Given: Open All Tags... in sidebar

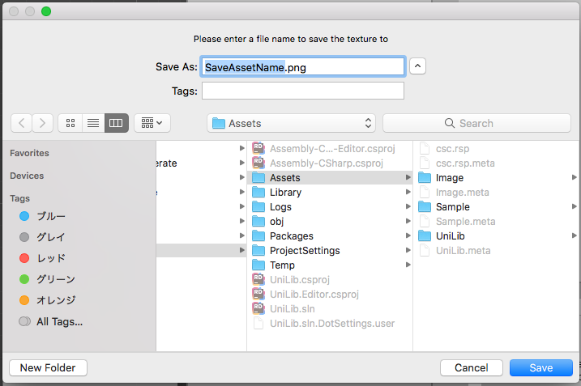Looking at the screenshot, I should pos(51,321).
